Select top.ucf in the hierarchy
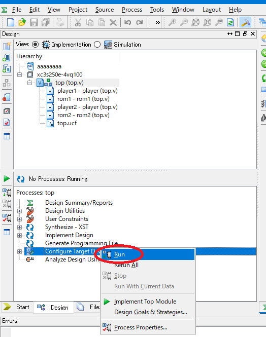 [x=67, y=123]
